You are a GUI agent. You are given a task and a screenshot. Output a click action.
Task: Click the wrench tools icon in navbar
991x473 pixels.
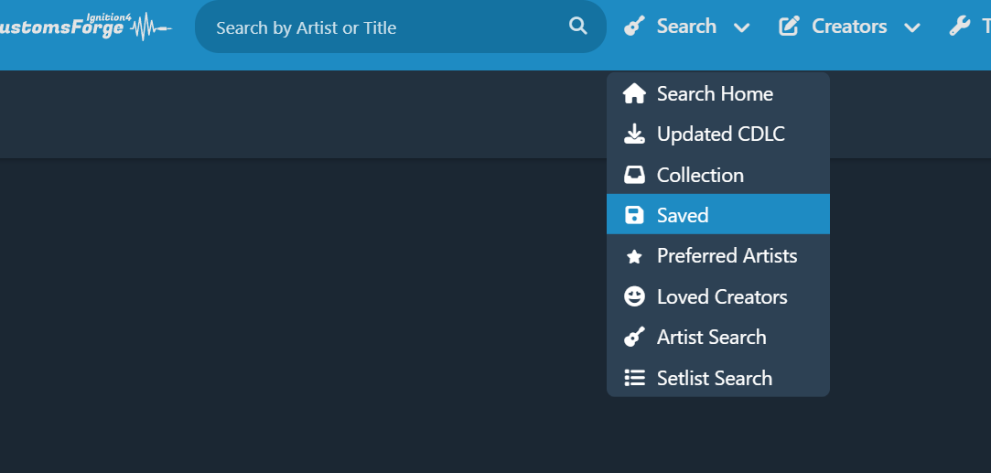pyautogui.click(x=959, y=27)
